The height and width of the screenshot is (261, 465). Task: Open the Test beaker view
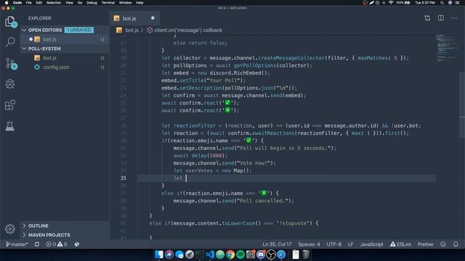tap(9, 126)
